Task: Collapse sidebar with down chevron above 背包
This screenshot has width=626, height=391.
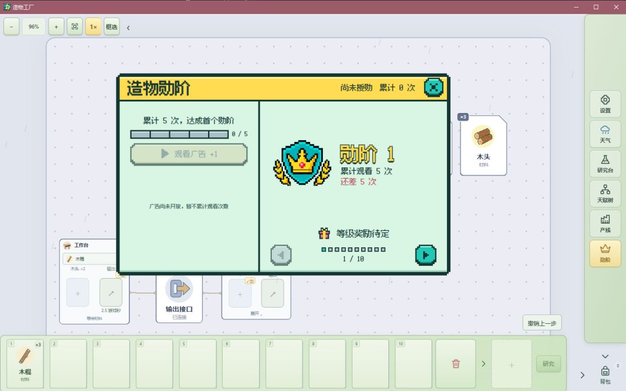Action: coord(605,356)
